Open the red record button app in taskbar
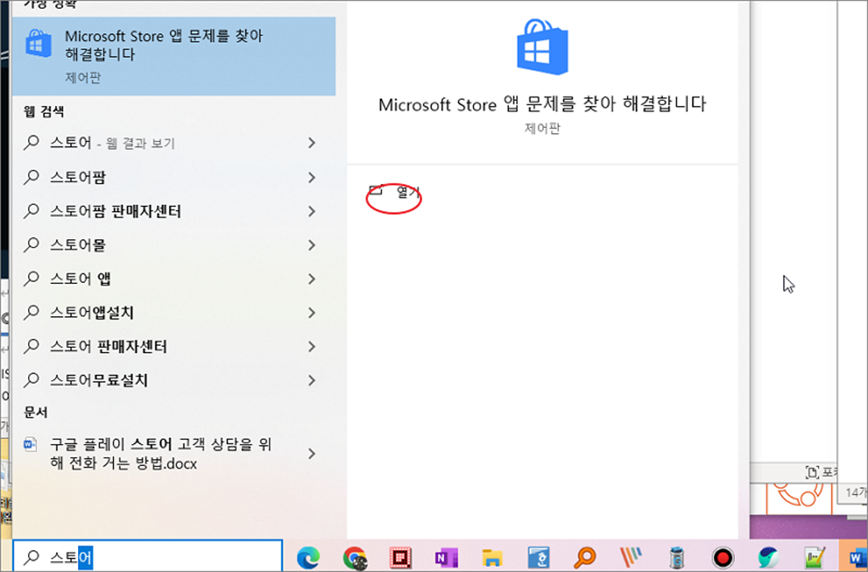The height and width of the screenshot is (572, 868). [x=723, y=557]
